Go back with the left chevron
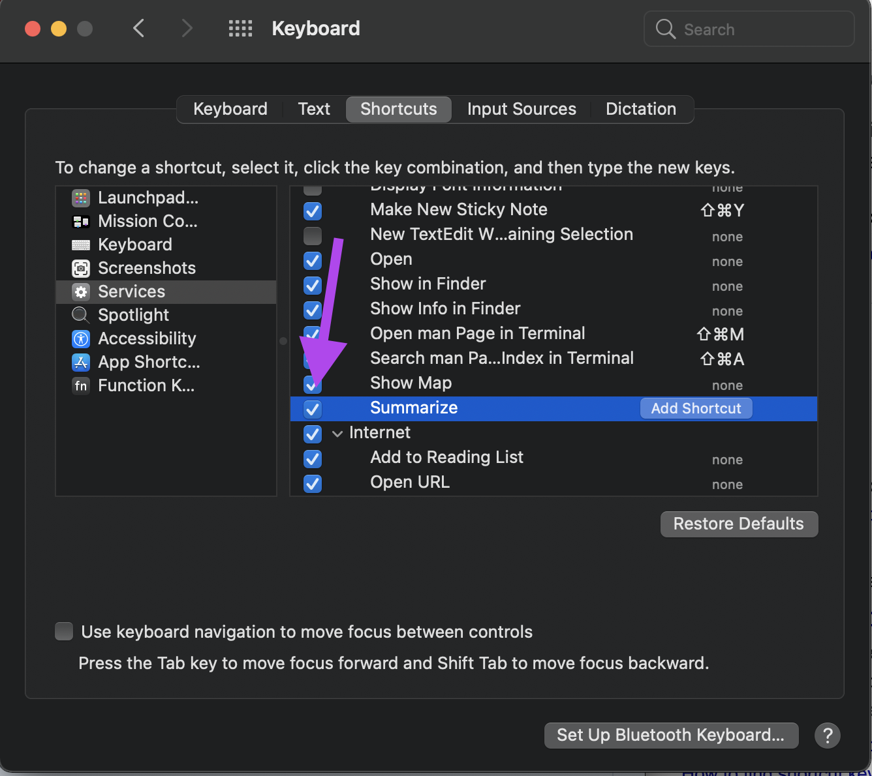 coord(138,28)
